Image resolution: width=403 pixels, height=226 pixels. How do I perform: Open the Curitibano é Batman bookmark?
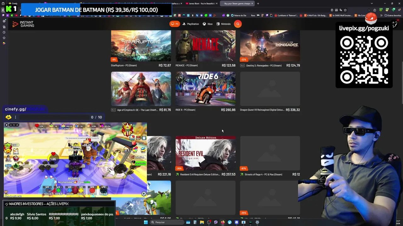[x=286, y=15]
